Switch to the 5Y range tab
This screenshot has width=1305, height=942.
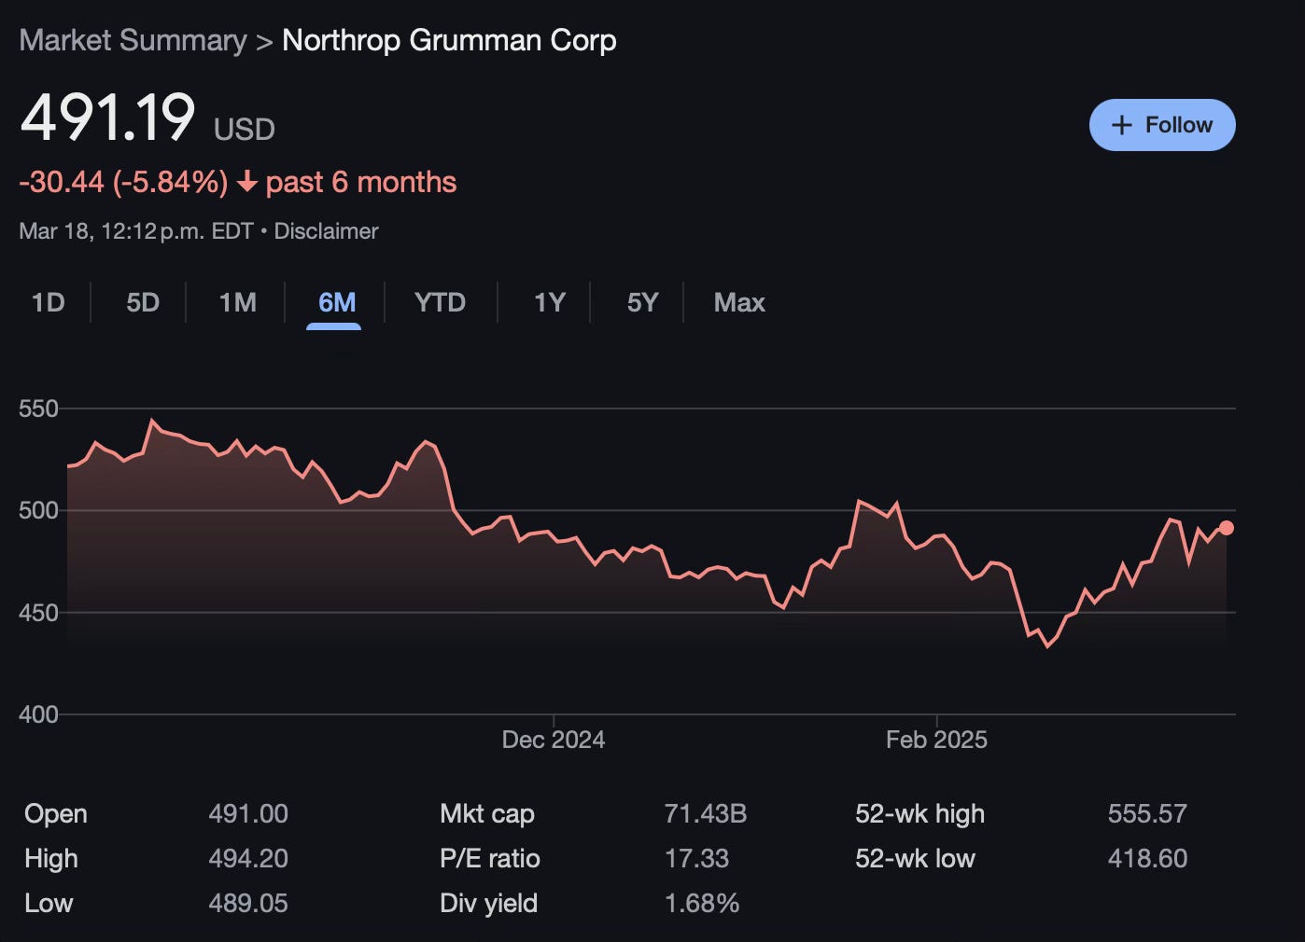(642, 302)
